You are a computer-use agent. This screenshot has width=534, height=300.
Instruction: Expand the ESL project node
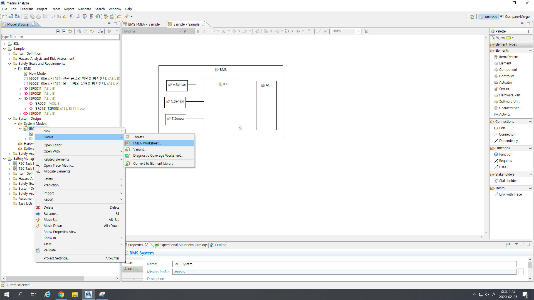pos(4,44)
